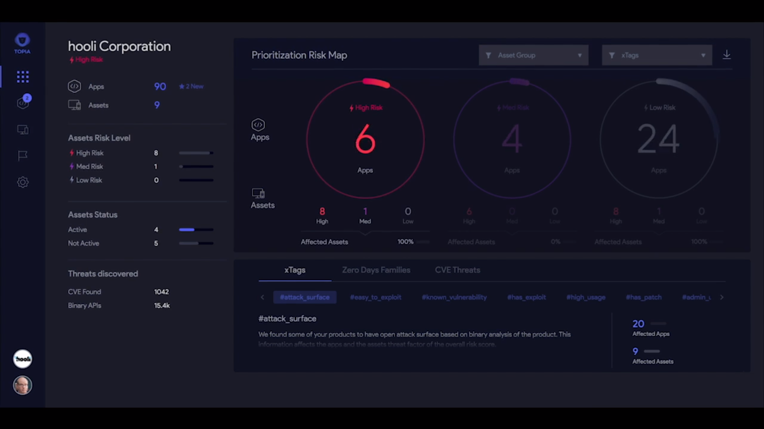Image resolution: width=764 pixels, height=429 pixels.
Task: Open the user profile photo
Action: click(x=23, y=385)
